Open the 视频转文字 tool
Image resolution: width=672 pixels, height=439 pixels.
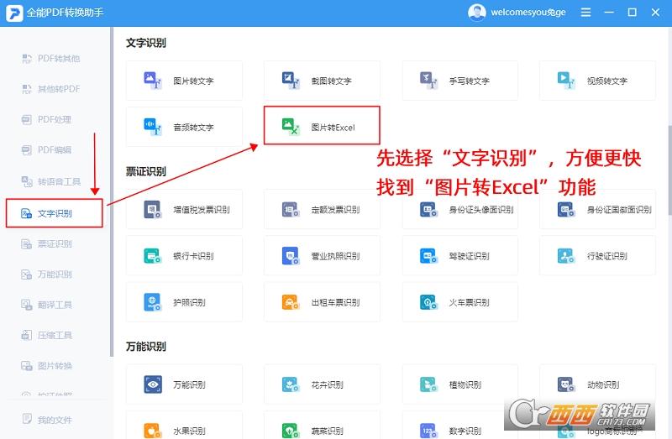click(x=597, y=81)
